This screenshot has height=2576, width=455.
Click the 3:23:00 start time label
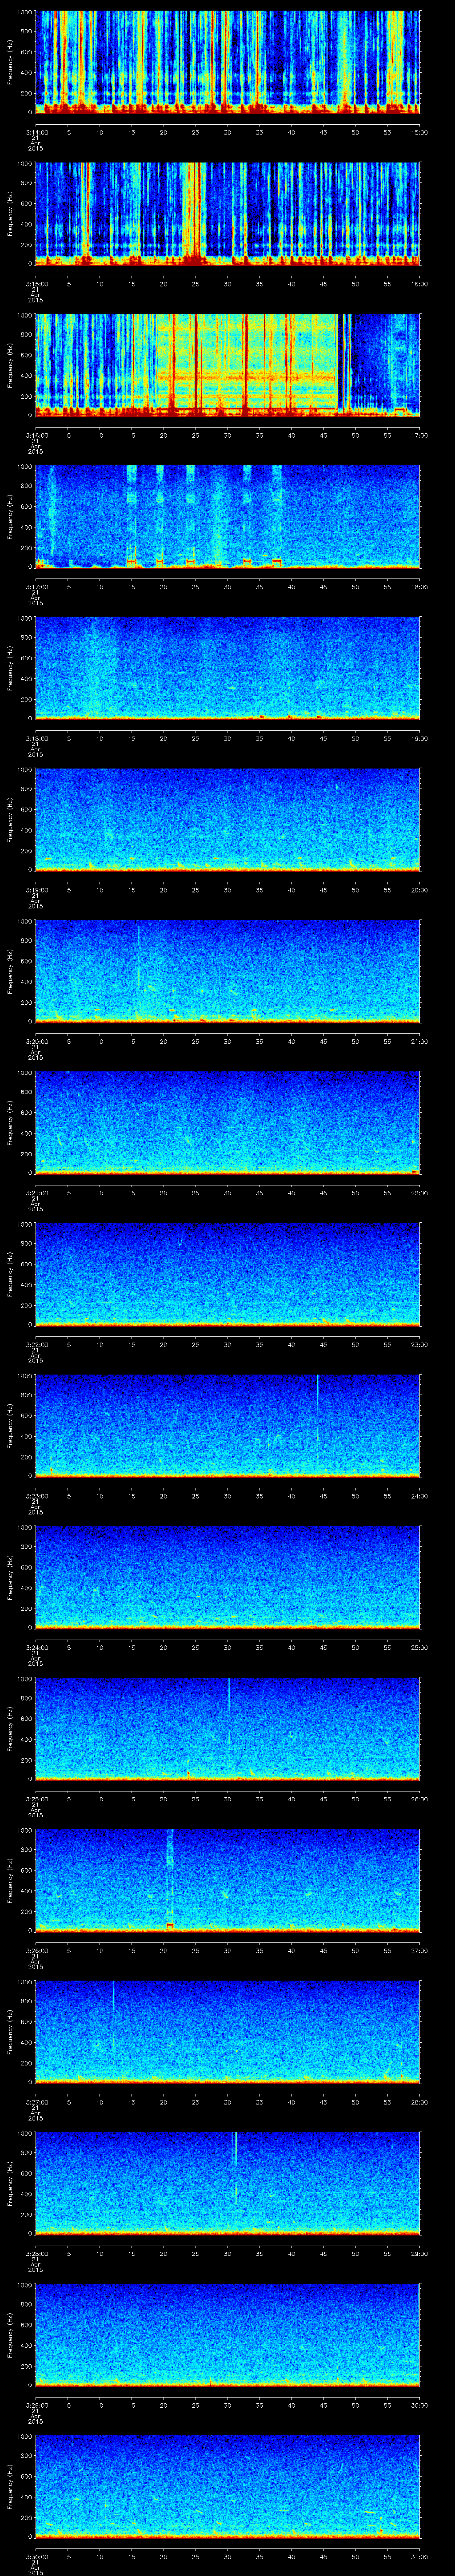pyautogui.click(x=36, y=1496)
